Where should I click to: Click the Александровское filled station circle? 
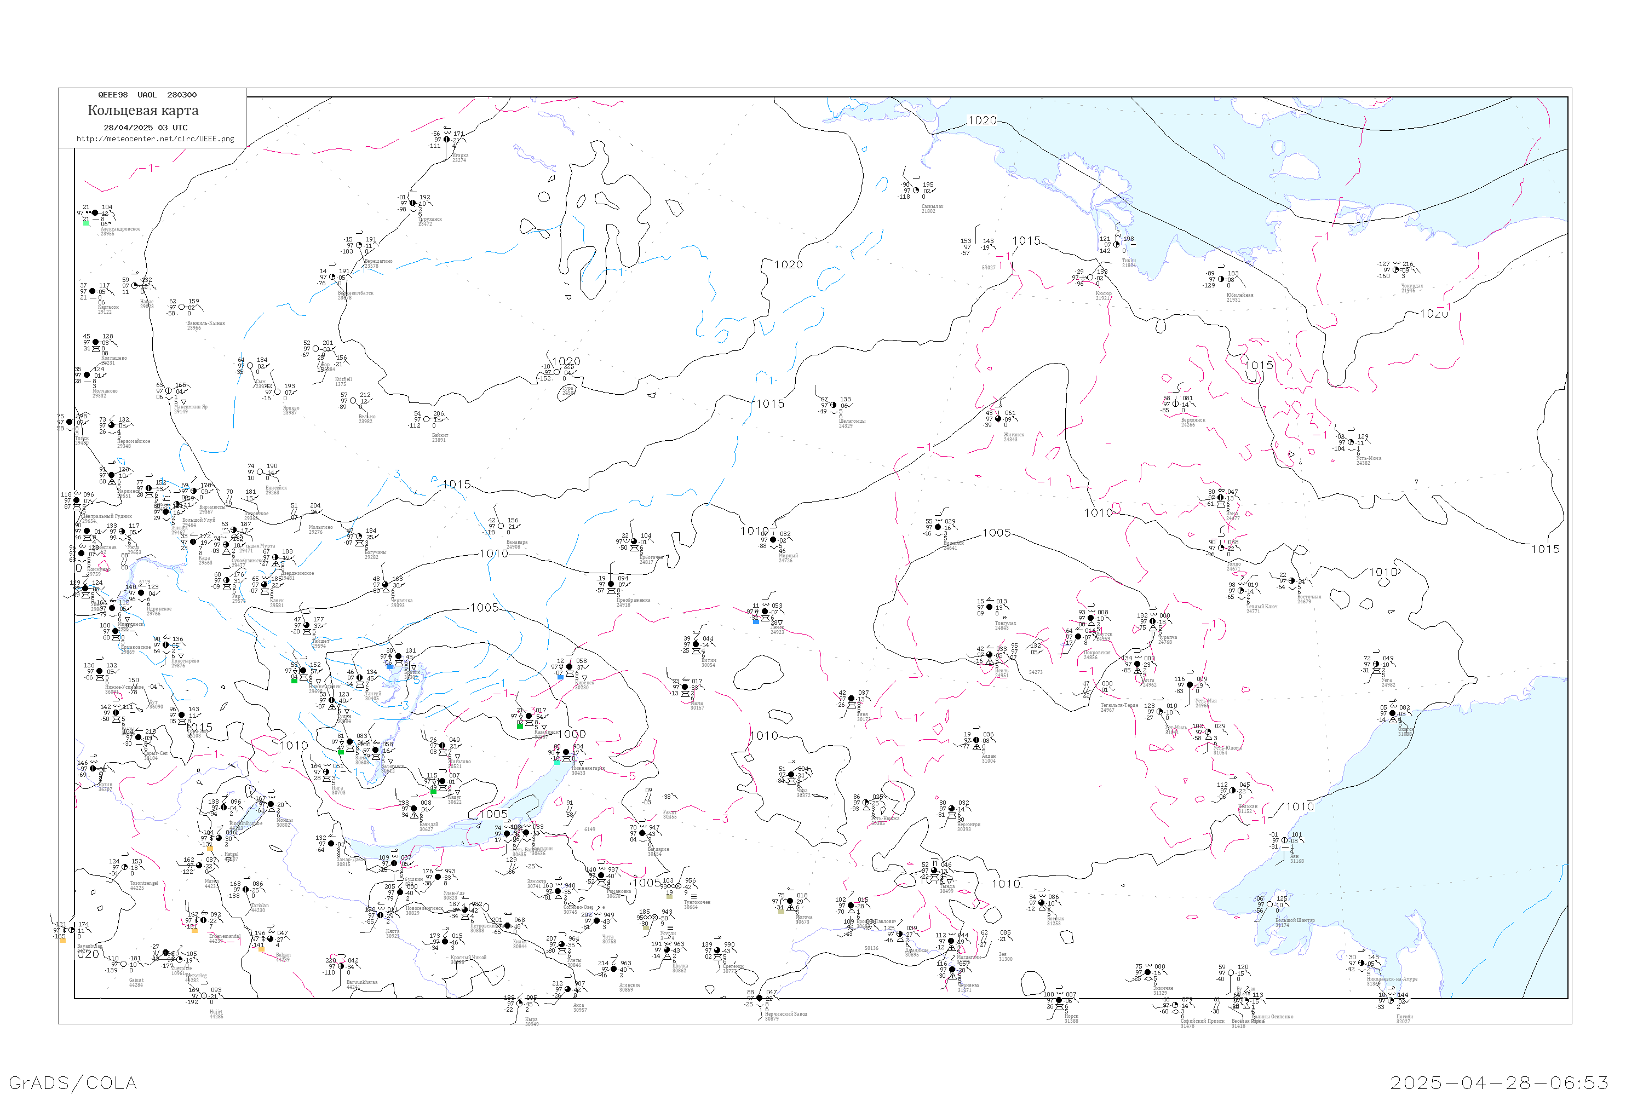click(x=95, y=213)
